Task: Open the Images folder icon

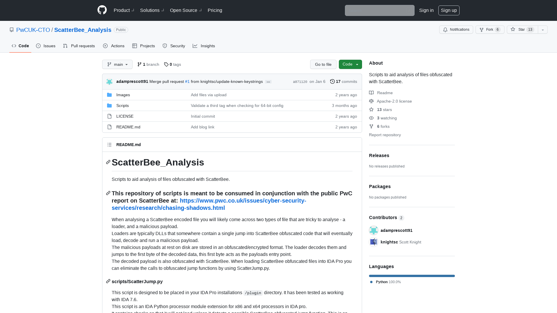Action: click(x=109, y=95)
